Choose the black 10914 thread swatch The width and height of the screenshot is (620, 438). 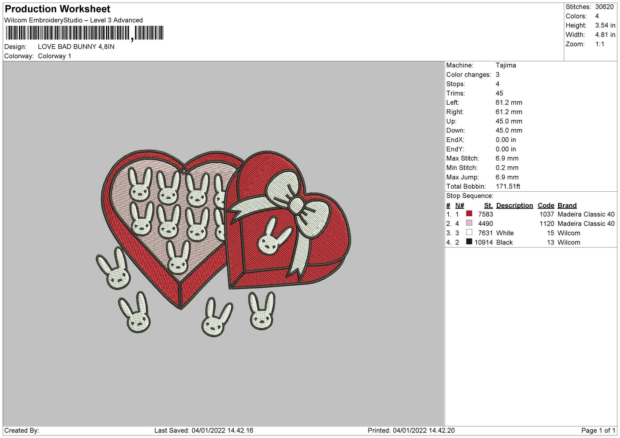point(469,242)
